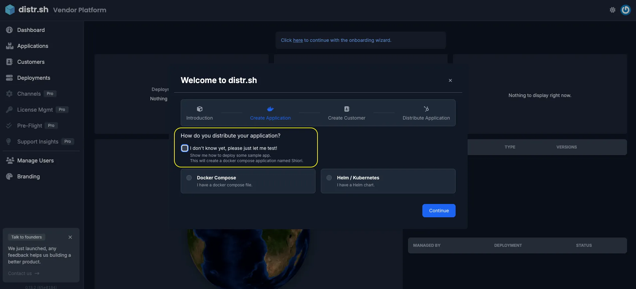Click the TYPE column header
636x289 pixels.
tap(510, 147)
